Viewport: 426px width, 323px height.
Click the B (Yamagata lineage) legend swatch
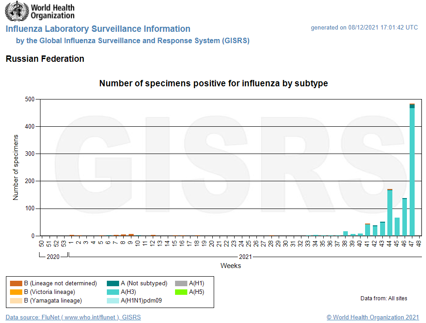16,301
